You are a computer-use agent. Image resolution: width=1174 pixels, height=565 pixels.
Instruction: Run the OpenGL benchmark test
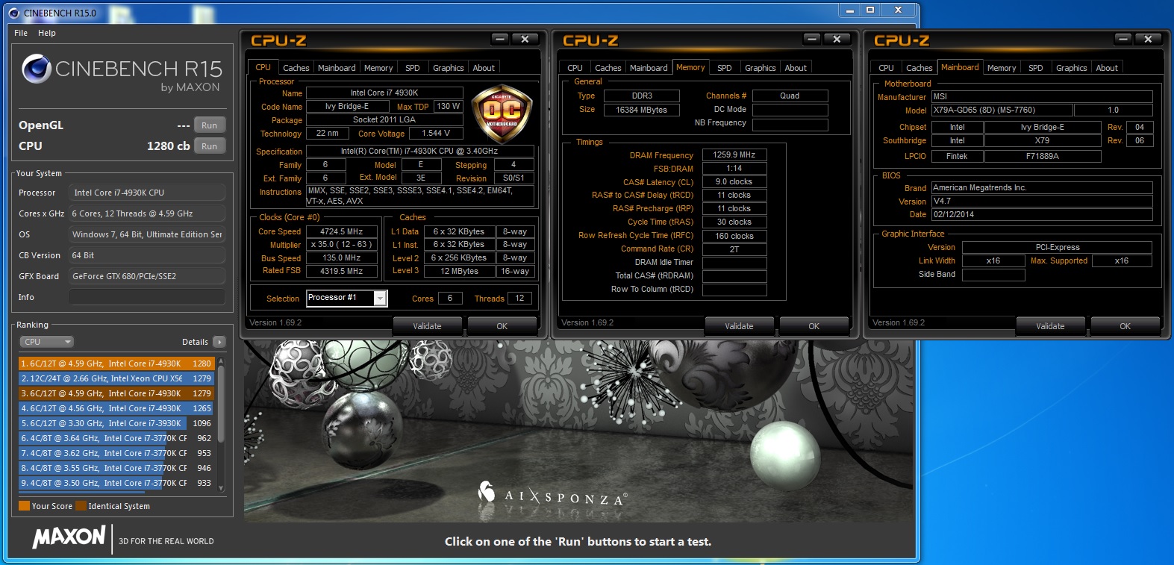pos(210,125)
